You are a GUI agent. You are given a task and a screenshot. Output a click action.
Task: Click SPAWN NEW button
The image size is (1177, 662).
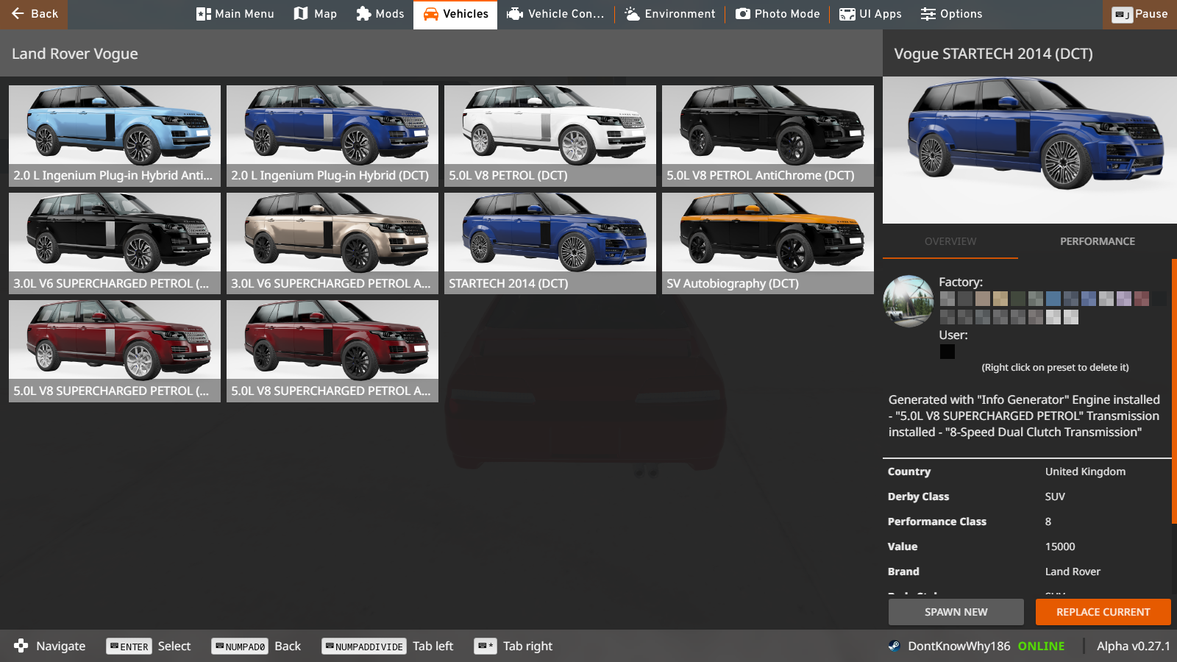956,612
